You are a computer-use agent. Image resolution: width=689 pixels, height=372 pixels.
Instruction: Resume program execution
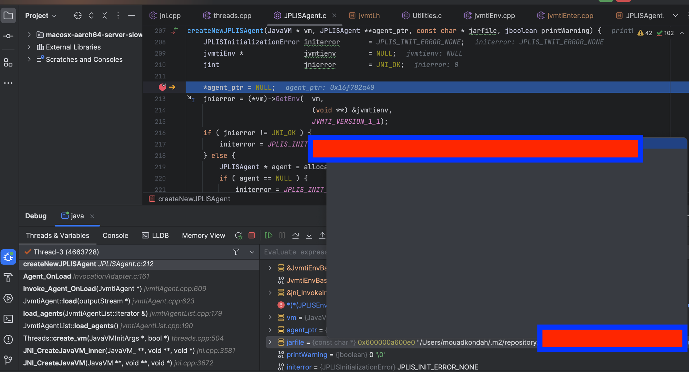tap(268, 235)
